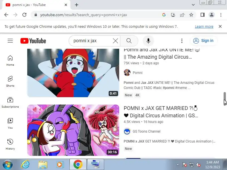The width and height of the screenshot is (227, 170).
Task: Click the taskbar clock 1:44 AM
Action: [x=212, y=162]
